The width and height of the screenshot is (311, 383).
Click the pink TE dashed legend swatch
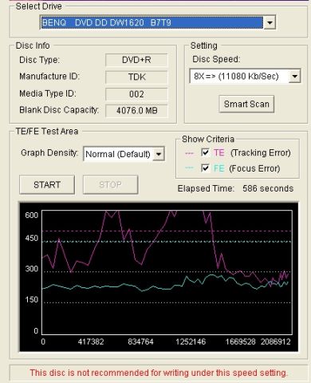(189, 153)
